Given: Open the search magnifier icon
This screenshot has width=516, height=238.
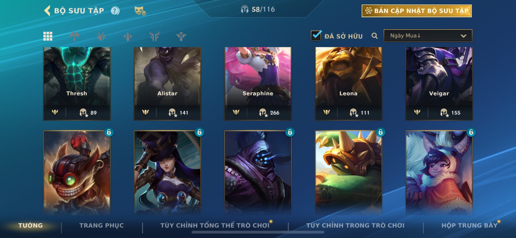Looking at the screenshot, I should 374,36.
